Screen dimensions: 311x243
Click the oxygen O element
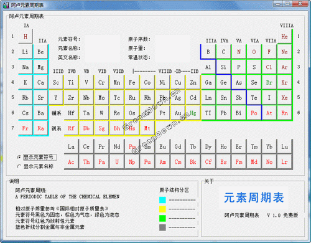(254, 52)
